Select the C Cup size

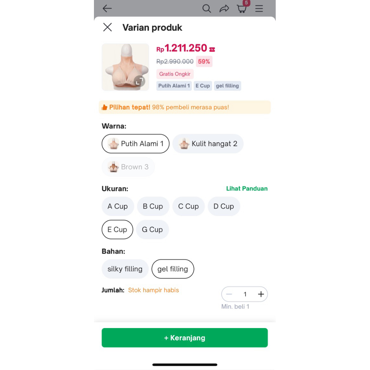[x=189, y=206]
